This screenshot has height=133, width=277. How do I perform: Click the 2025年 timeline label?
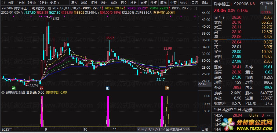(7, 129)
